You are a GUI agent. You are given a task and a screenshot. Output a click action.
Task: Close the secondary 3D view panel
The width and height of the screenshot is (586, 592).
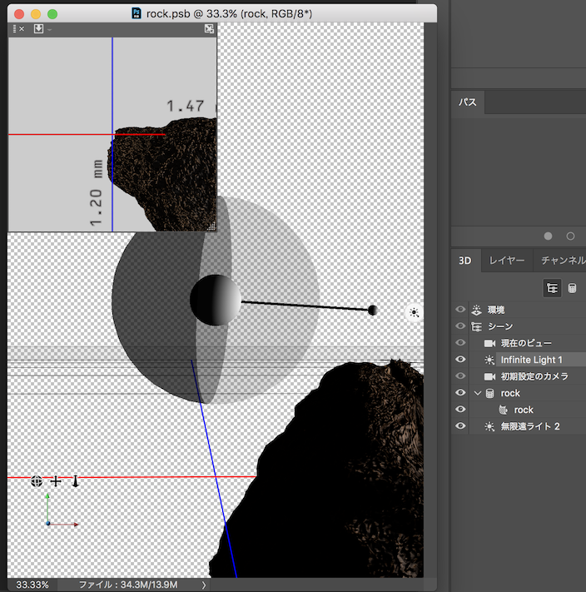pyautogui.click(x=21, y=29)
